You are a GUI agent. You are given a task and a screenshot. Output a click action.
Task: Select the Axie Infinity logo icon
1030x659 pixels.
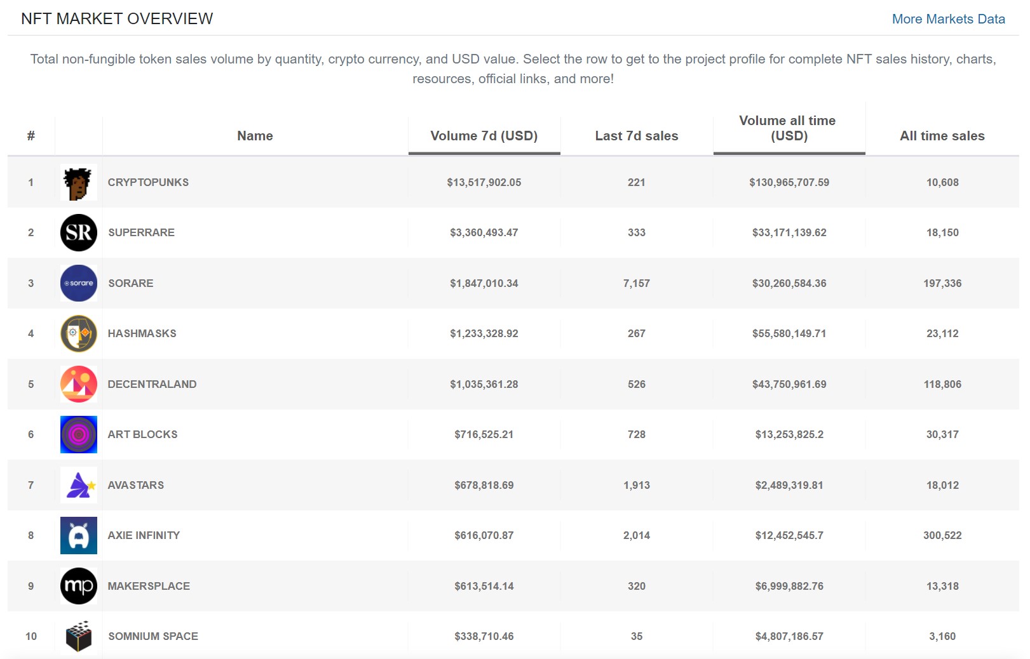pos(78,535)
